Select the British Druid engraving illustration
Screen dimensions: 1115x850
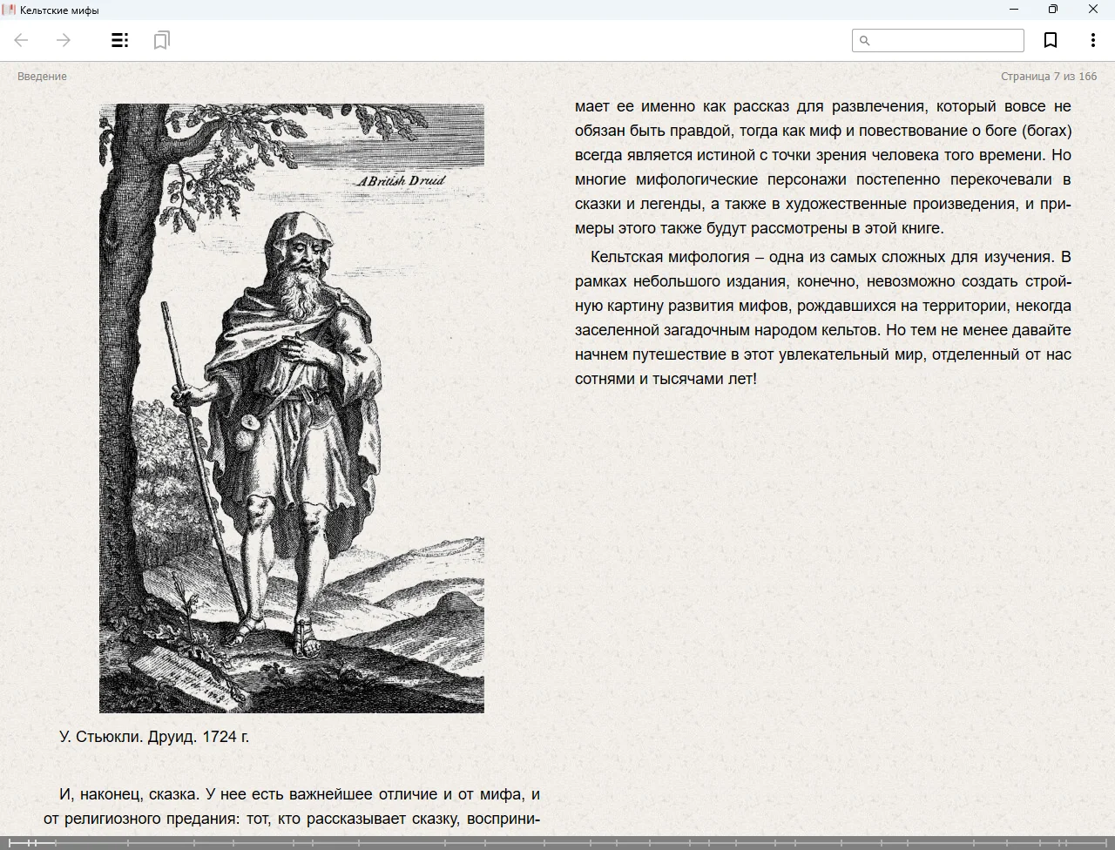coord(291,408)
